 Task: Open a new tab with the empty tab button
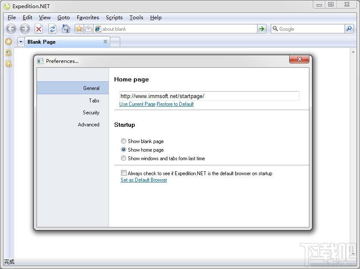(x=115, y=42)
